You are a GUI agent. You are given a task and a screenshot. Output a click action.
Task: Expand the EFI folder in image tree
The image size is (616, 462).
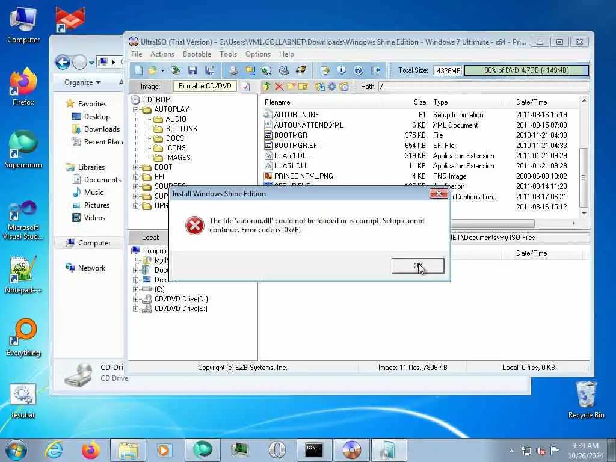135,177
